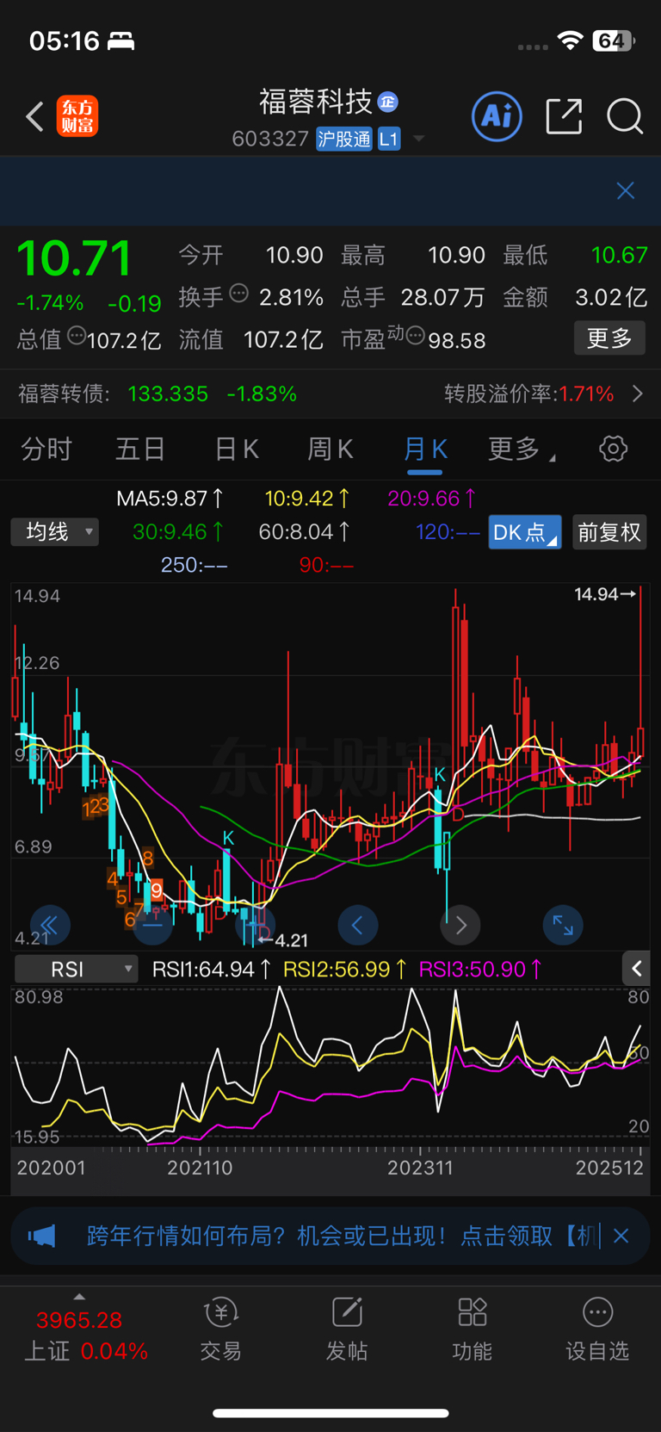Expand the 更多 chart period menu
Viewport: 661px width, 1432px height.
[x=521, y=449]
